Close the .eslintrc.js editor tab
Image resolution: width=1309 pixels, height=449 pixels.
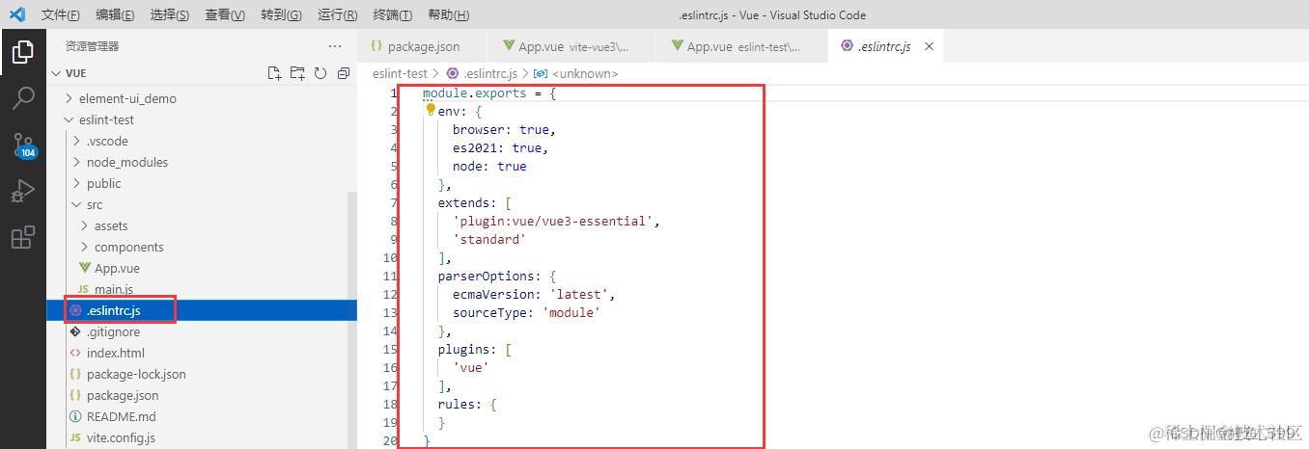pyautogui.click(x=930, y=46)
